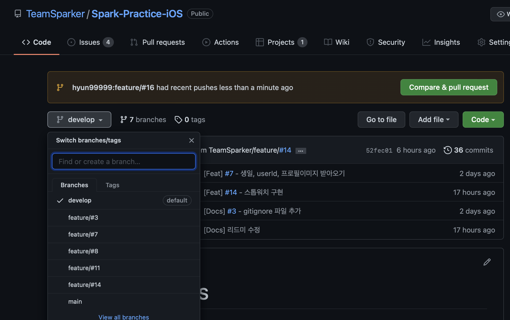510x320 pixels.
Task: Expand the Add file dropdown
Action: point(434,120)
